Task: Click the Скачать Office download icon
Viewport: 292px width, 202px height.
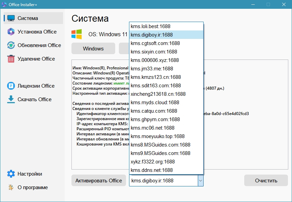Action: tap(11, 99)
